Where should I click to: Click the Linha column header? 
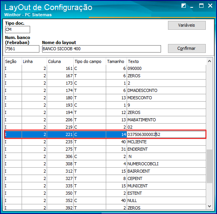pos(34,61)
